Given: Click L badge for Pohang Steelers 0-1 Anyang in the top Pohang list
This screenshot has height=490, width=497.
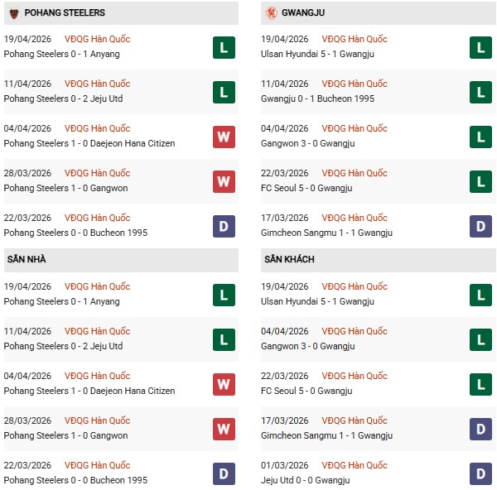Looking at the screenshot, I should [x=224, y=47].
